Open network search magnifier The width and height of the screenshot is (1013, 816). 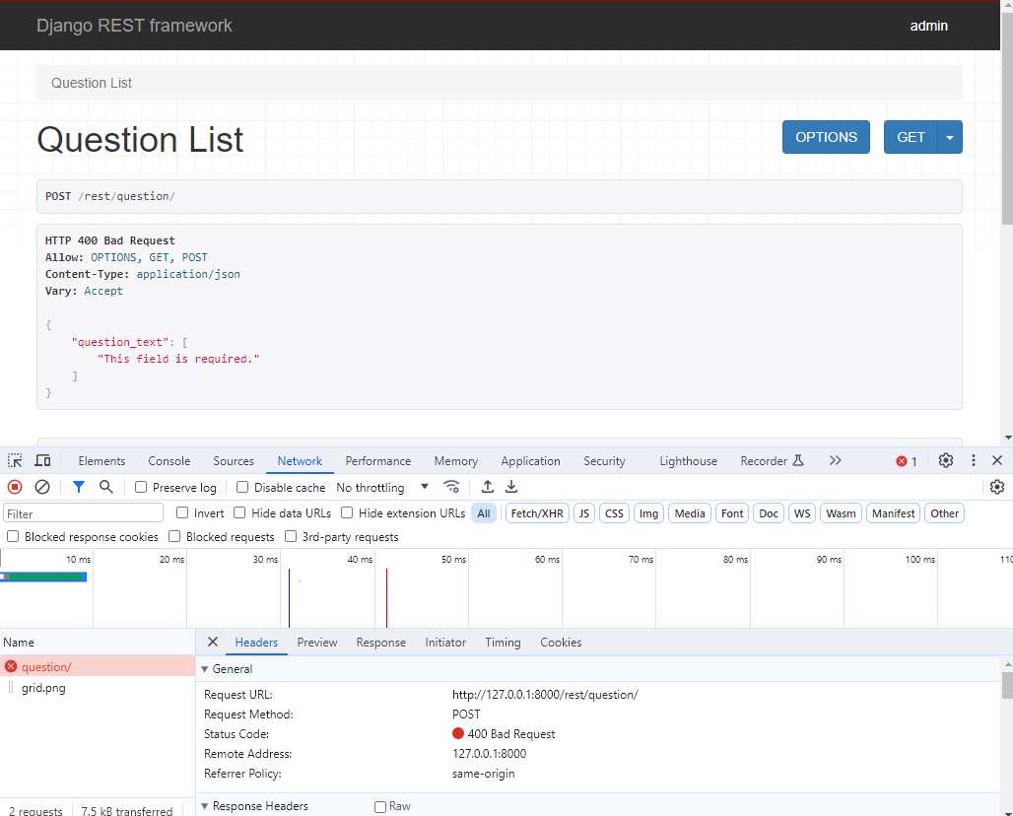pyautogui.click(x=106, y=487)
